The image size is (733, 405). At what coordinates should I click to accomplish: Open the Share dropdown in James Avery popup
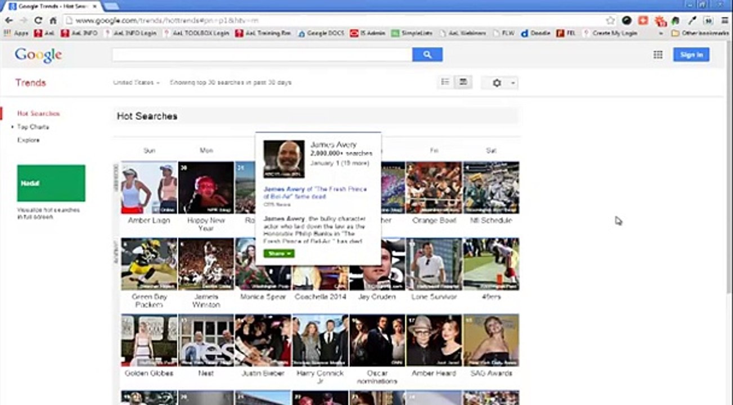tap(279, 254)
